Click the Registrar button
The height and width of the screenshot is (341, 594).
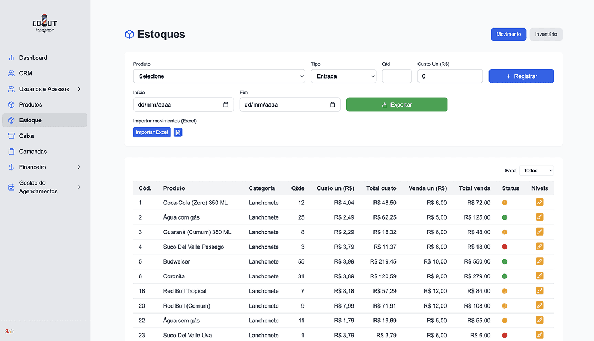521,76
